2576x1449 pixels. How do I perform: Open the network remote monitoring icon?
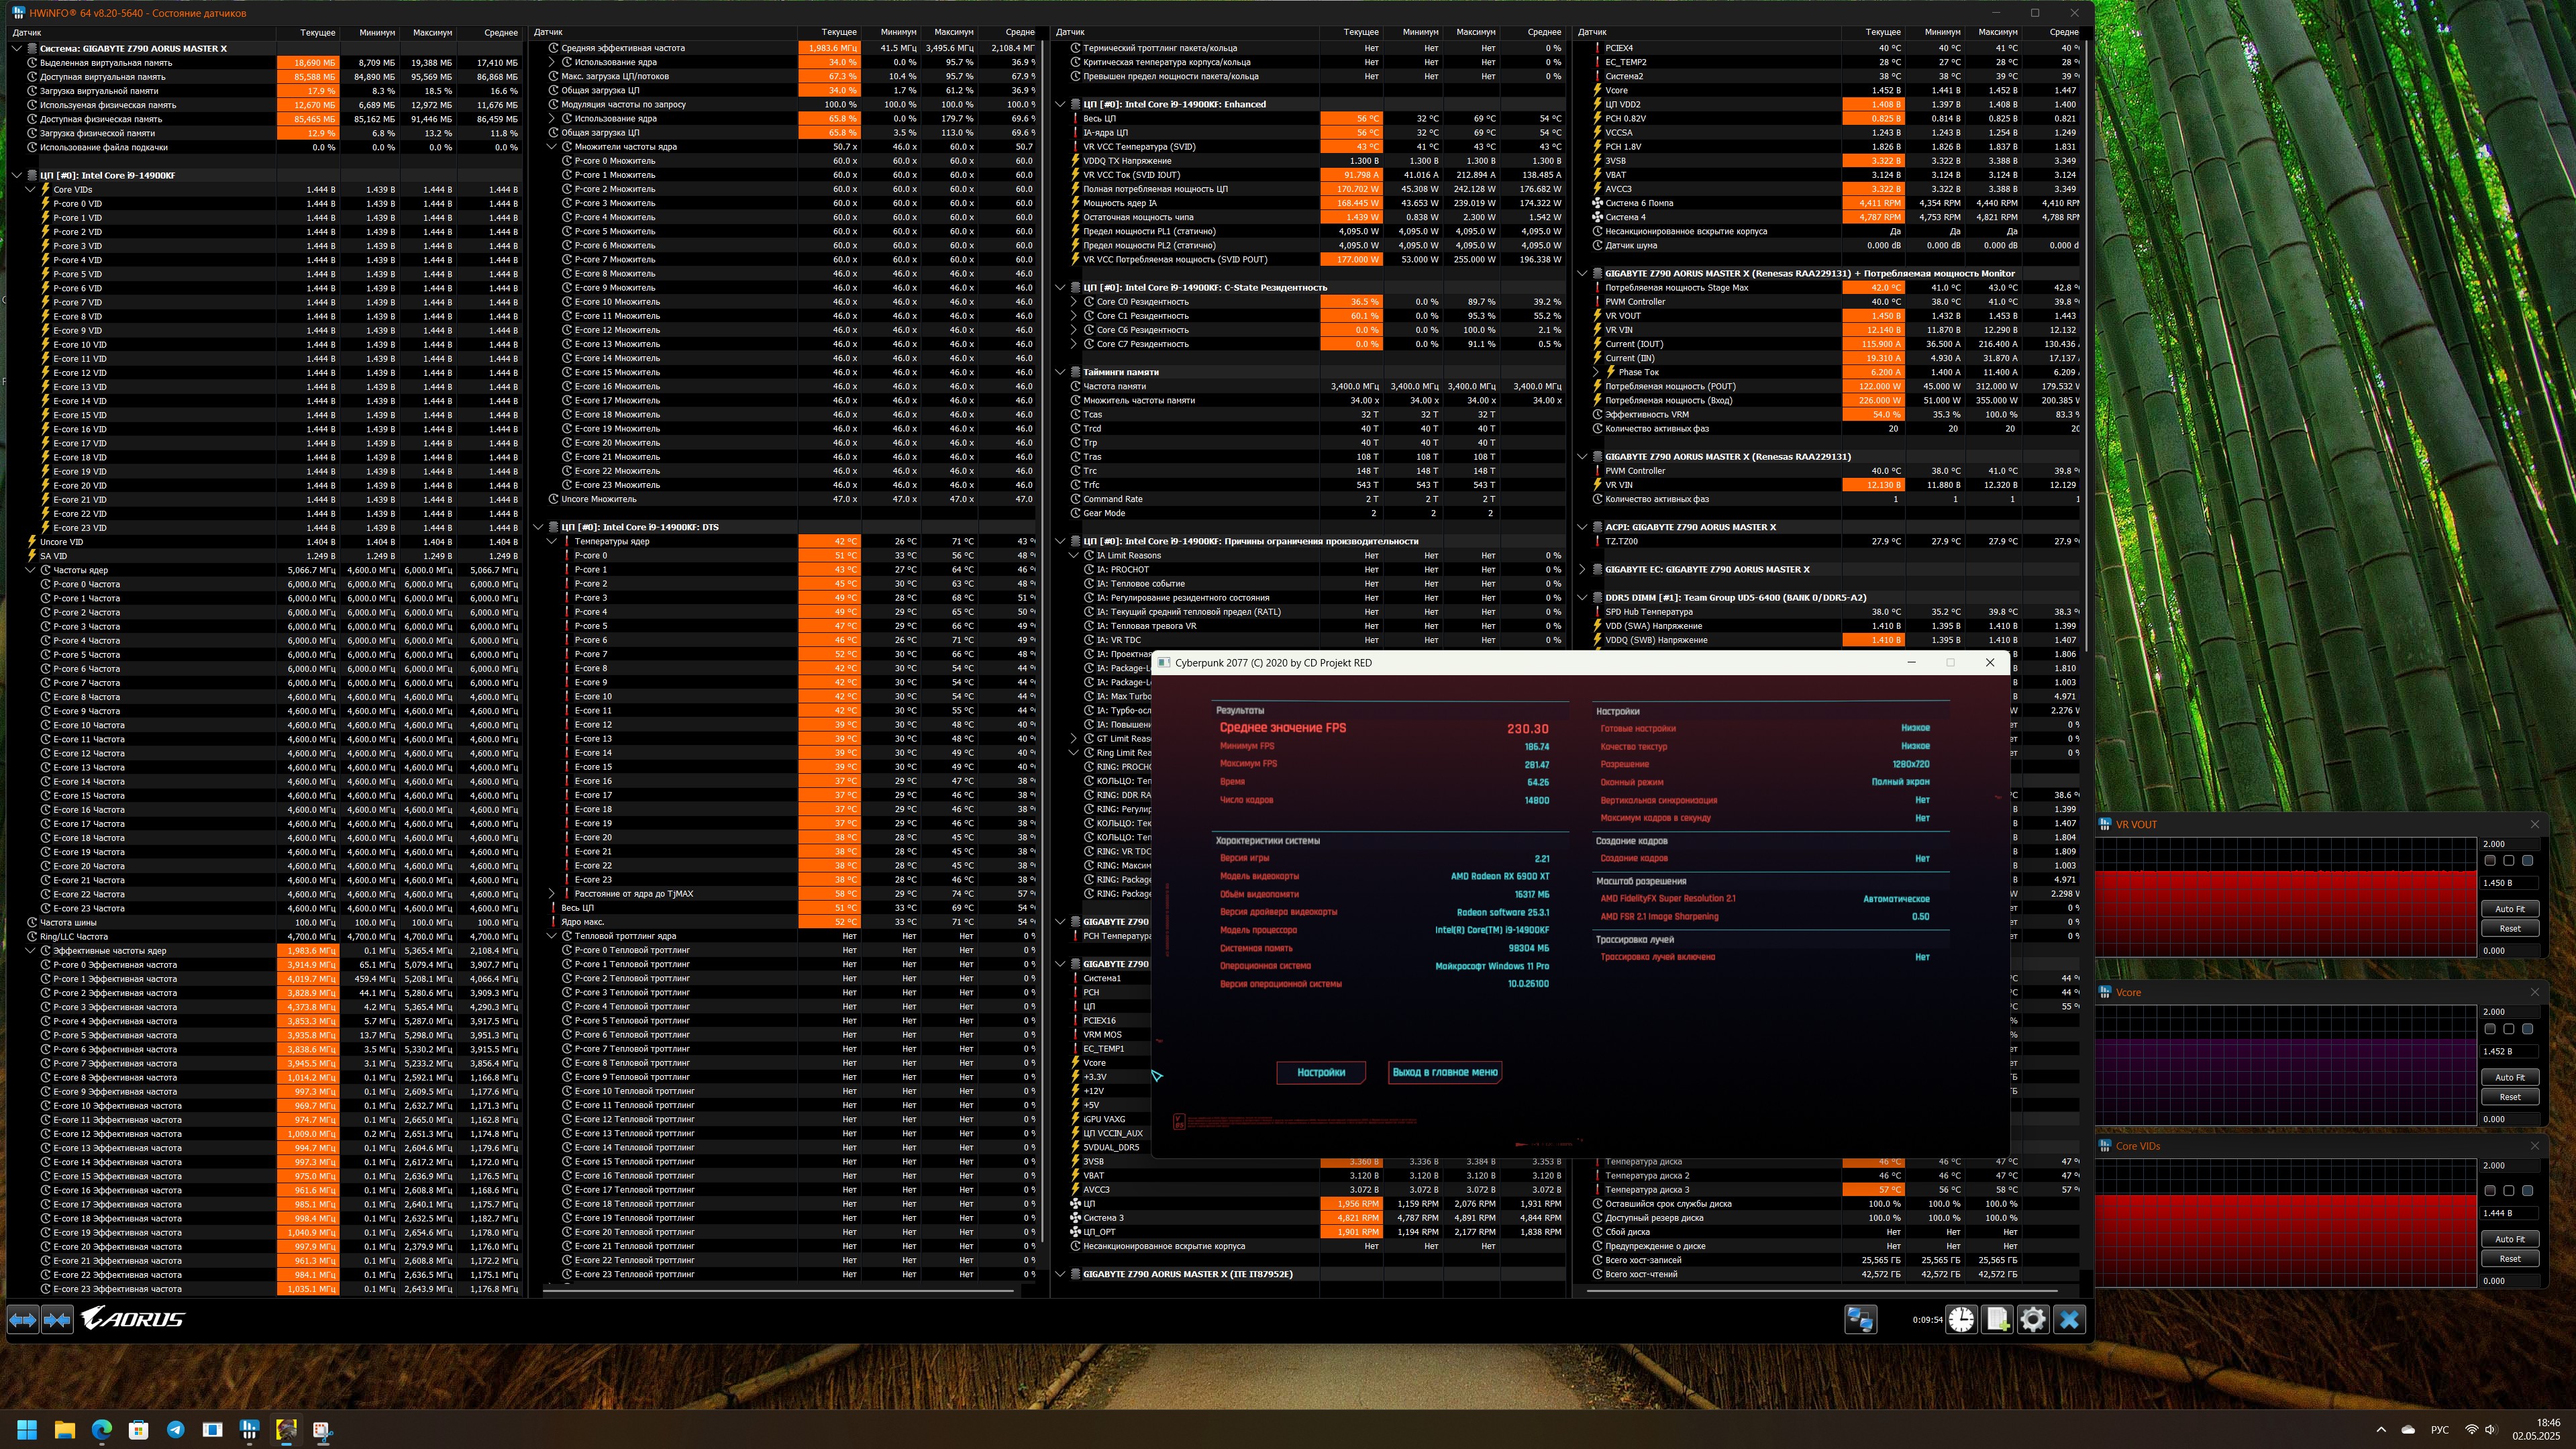[1860, 1319]
